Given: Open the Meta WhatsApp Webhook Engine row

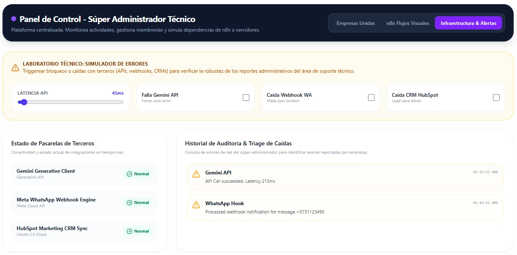Looking at the screenshot, I should pyautogui.click(x=84, y=203).
